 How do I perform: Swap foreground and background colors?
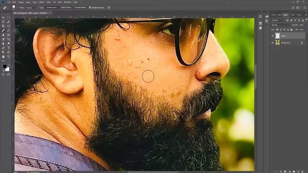pyautogui.click(x=9, y=65)
